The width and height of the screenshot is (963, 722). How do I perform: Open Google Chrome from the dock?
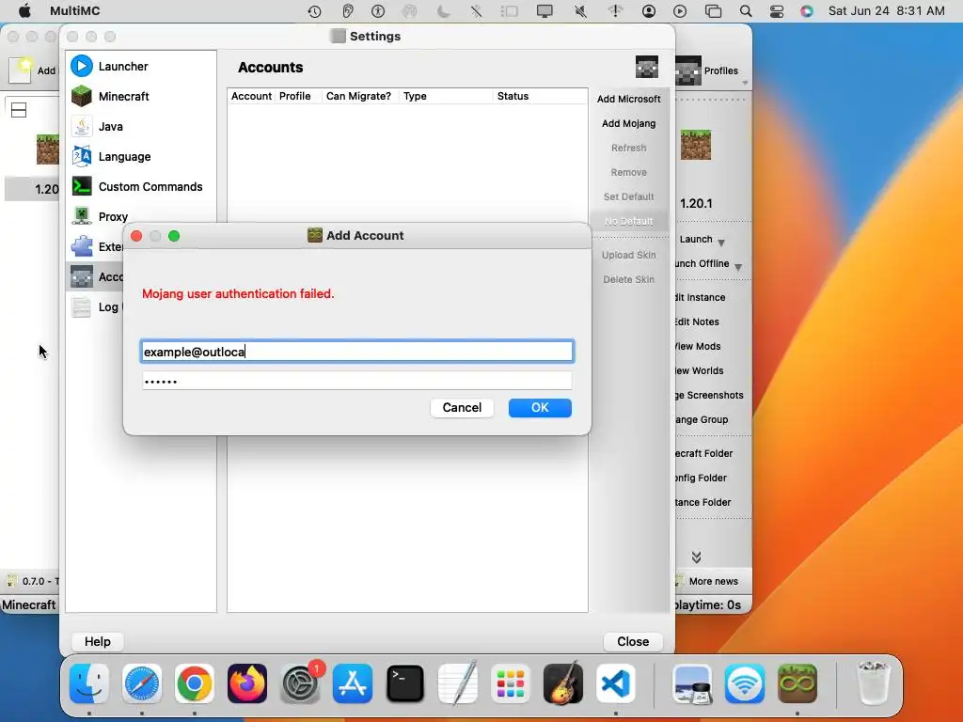point(195,683)
